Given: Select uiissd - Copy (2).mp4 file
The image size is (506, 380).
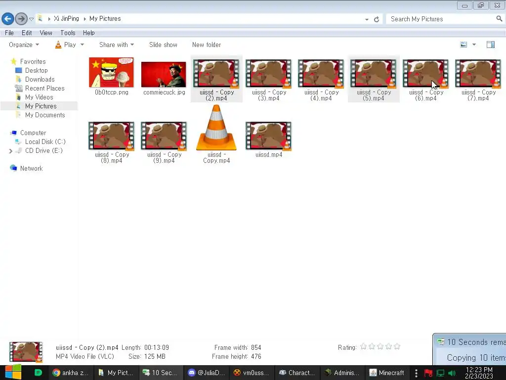Looking at the screenshot, I should pyautogui.click(x=216, y=80).
